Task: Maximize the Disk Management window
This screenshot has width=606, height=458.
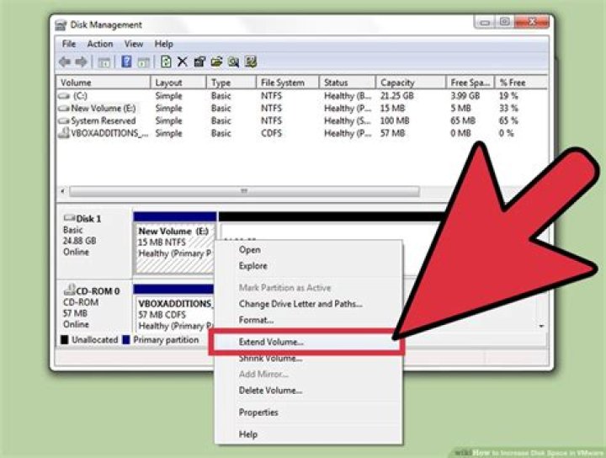Action: 504,22
